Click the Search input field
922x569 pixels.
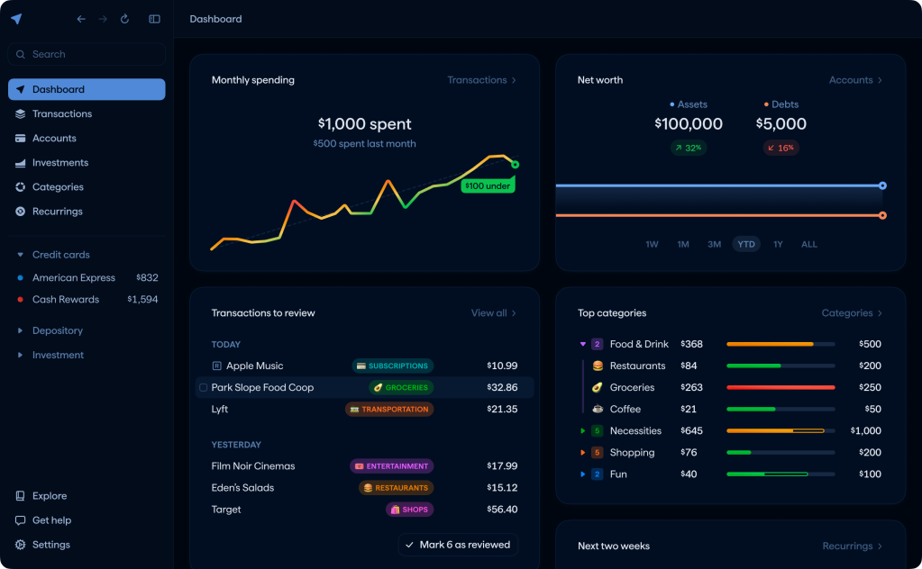point(86,54)
